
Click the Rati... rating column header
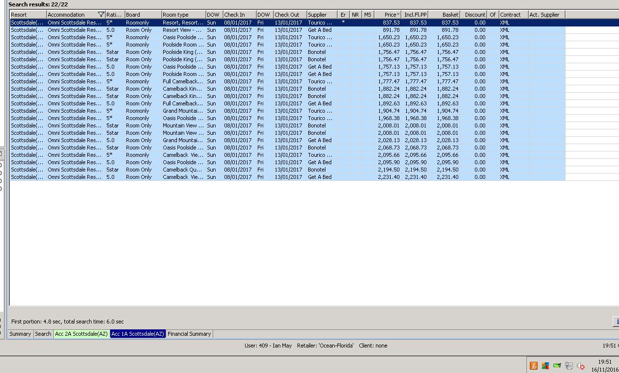115,15
